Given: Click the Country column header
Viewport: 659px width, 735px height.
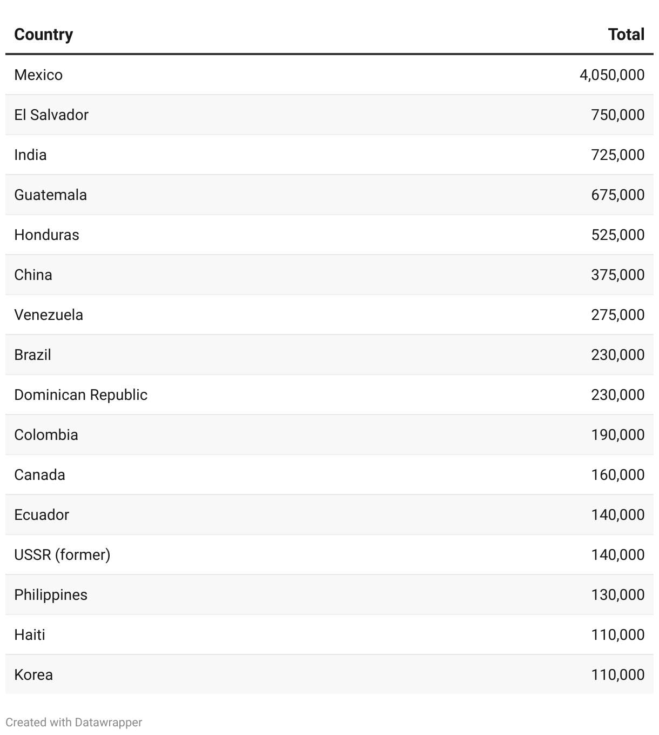Looking at the screenshot, I should (x=43, y=35).
